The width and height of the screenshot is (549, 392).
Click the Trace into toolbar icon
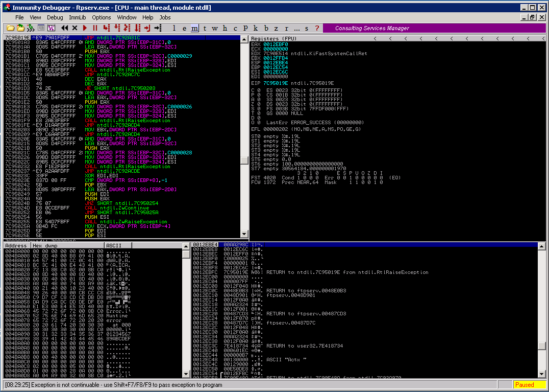coord(127,28)
